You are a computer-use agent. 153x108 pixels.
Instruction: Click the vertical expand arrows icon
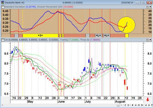tap(133, 105)
